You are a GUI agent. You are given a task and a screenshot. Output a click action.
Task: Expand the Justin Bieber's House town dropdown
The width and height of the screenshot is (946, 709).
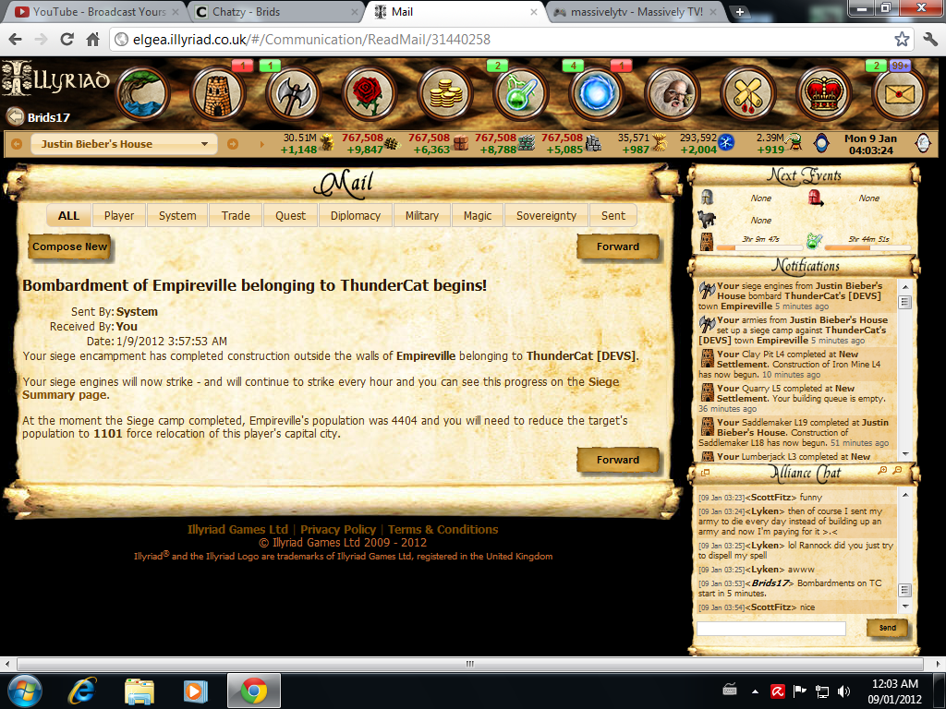point(205,144)
